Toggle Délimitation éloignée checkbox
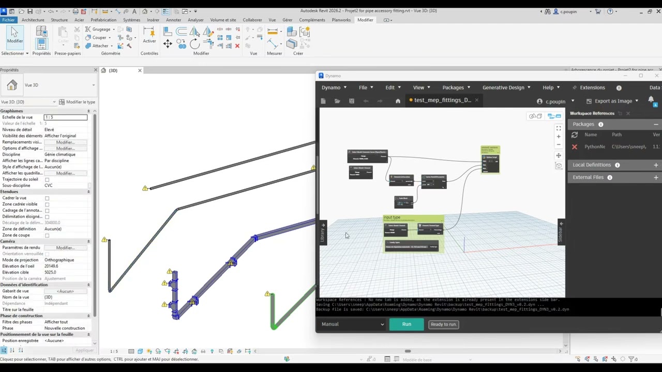Viewport: 662px width, 372px height. point(47,216)
